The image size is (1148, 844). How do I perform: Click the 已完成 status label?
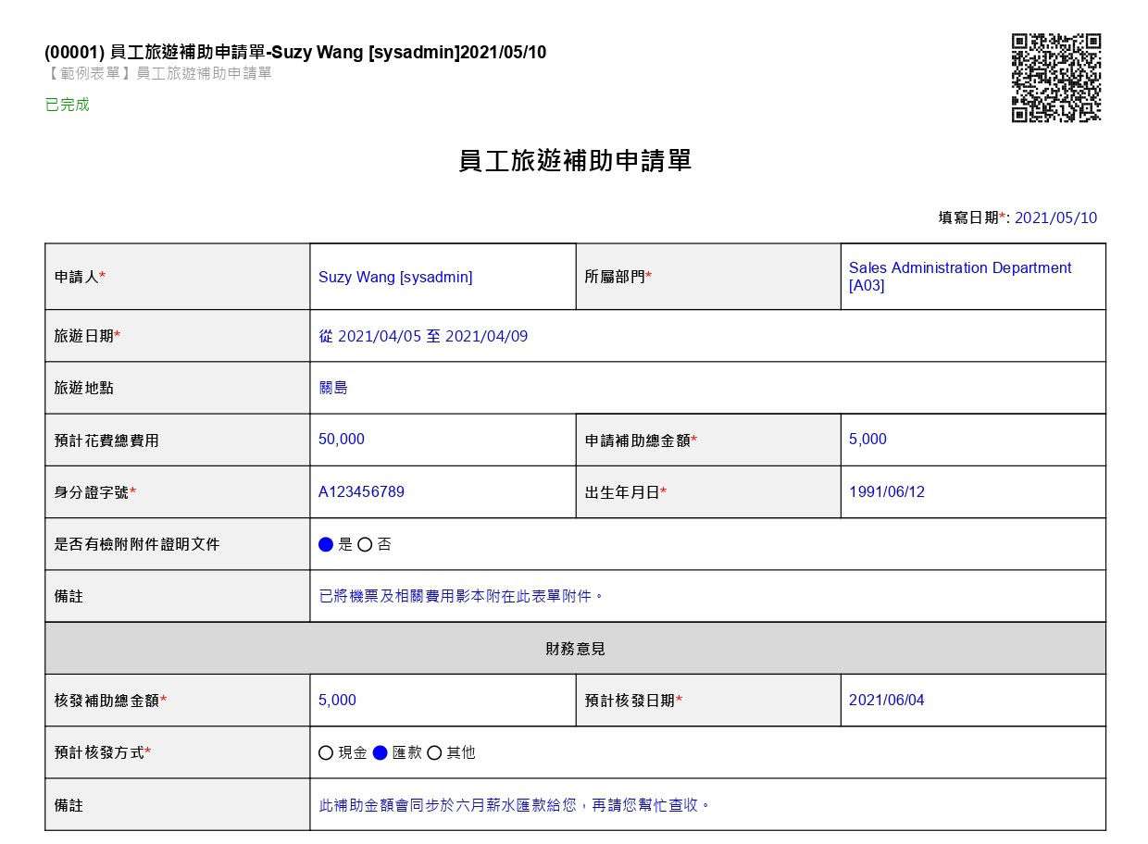(68, 105)
